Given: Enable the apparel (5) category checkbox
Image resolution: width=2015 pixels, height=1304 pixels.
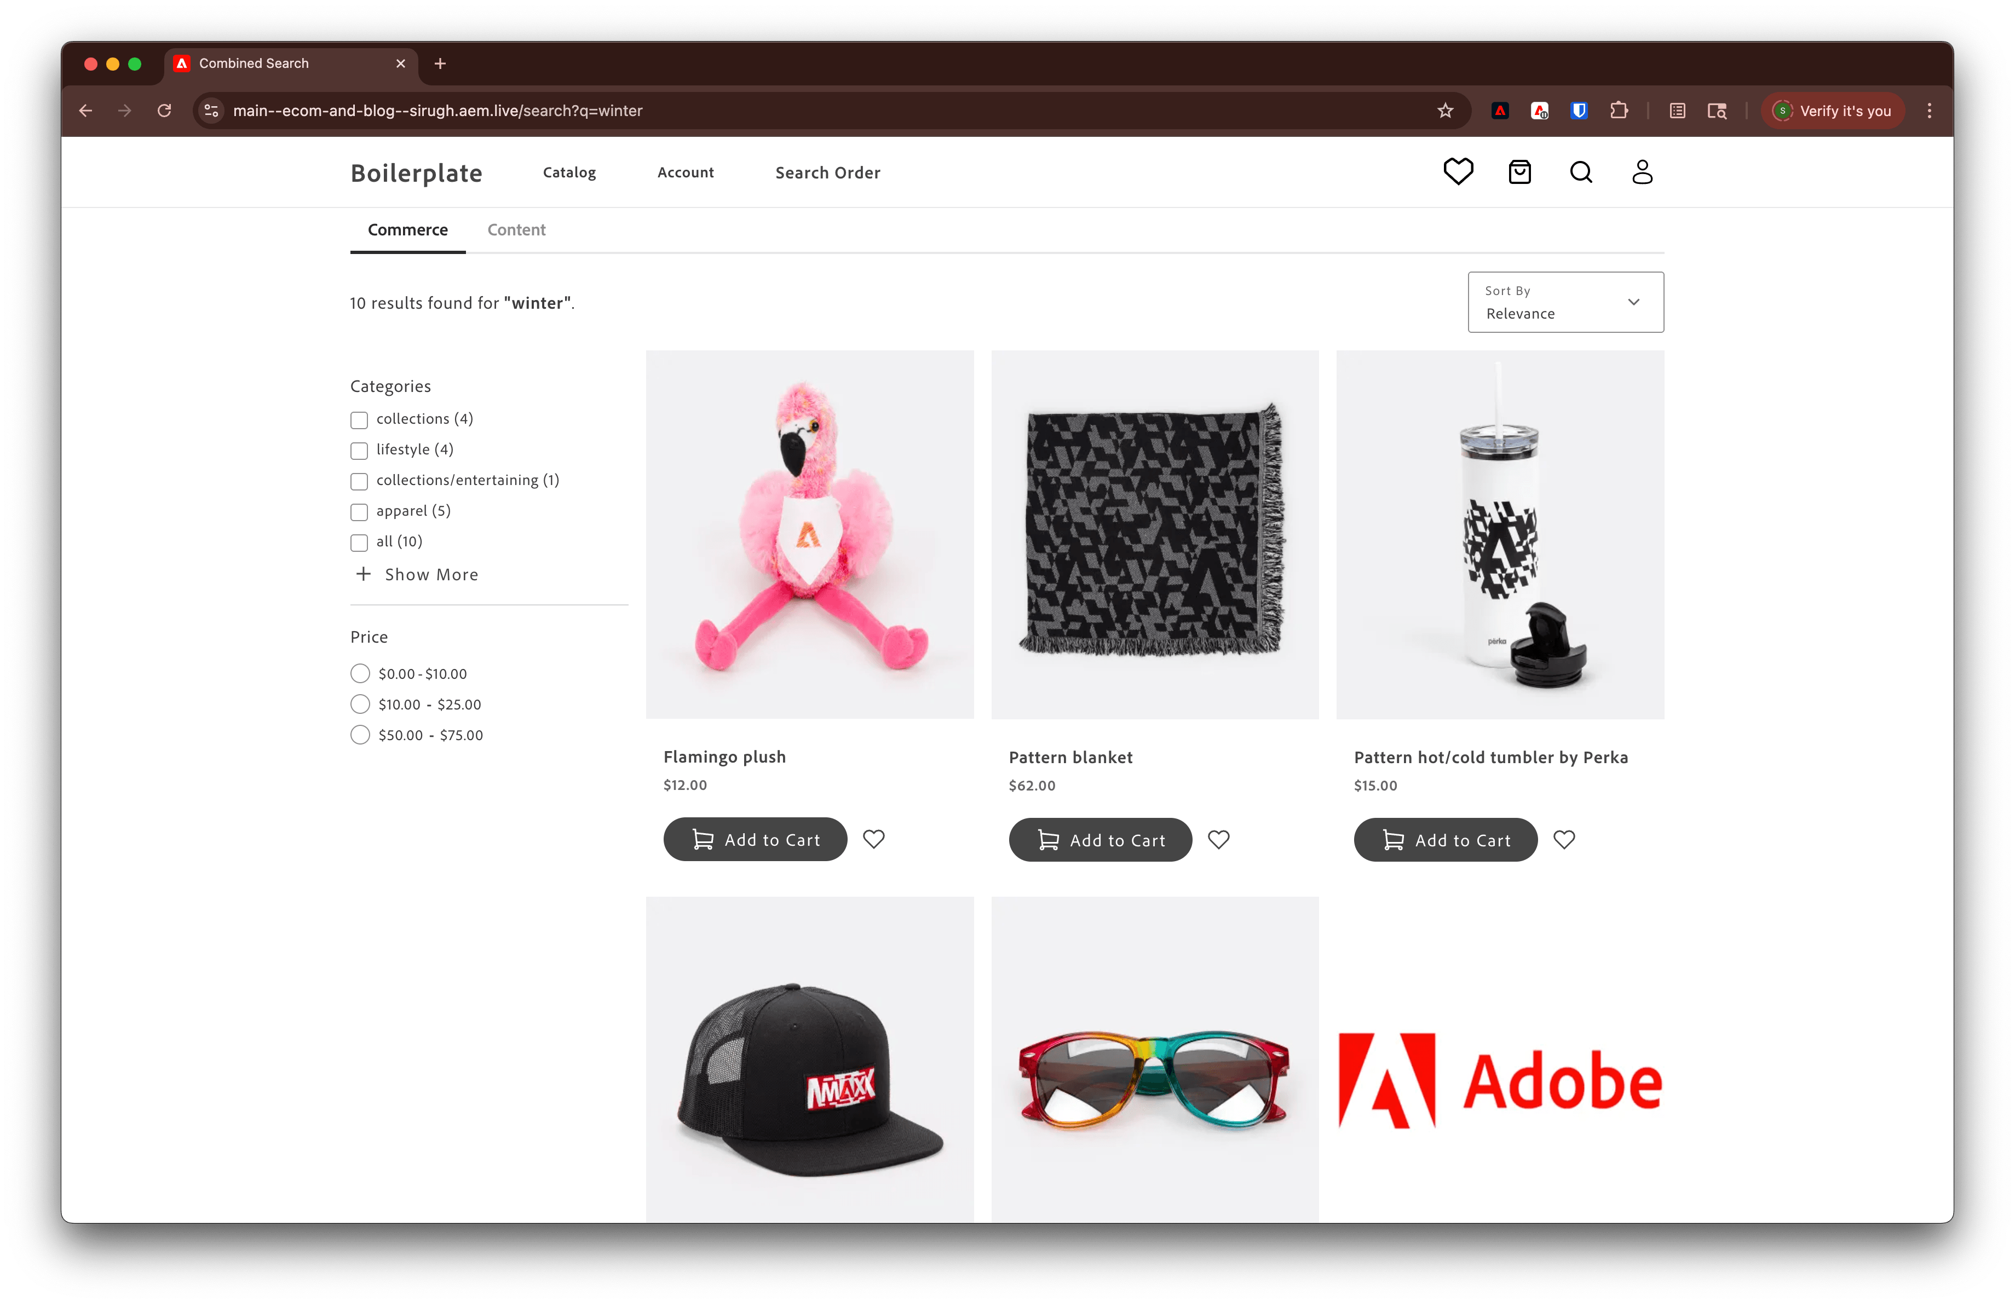Looking at the screenshot, I should pyautogui.click(x=359, y=512).
